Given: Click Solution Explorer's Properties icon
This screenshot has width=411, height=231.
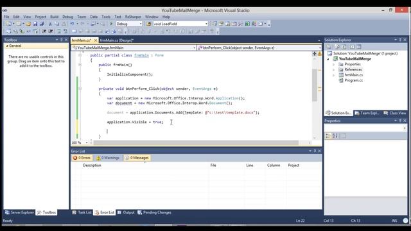Looking at the screenshot, I should (329, 47).
